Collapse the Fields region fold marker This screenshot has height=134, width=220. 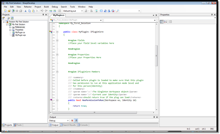[57, 40]
